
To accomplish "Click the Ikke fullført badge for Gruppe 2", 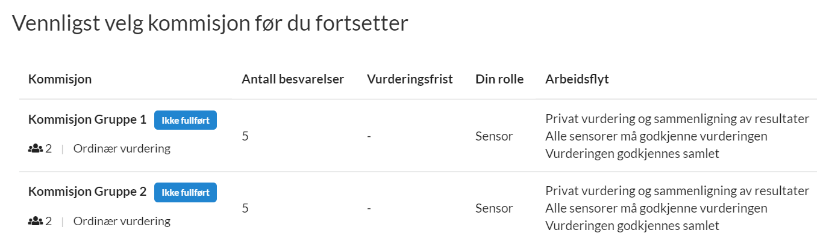I will tap(186, 193).
